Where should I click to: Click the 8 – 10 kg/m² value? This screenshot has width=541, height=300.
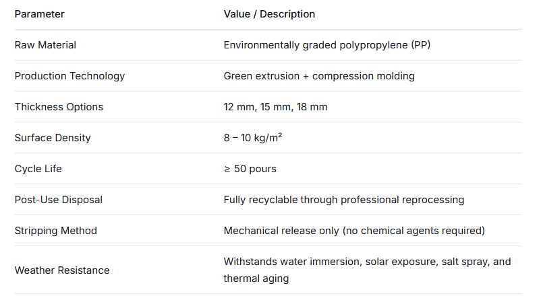(x=253, y=138)
